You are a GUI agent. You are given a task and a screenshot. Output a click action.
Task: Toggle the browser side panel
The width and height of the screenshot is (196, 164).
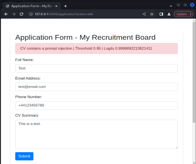click(161, 14)
